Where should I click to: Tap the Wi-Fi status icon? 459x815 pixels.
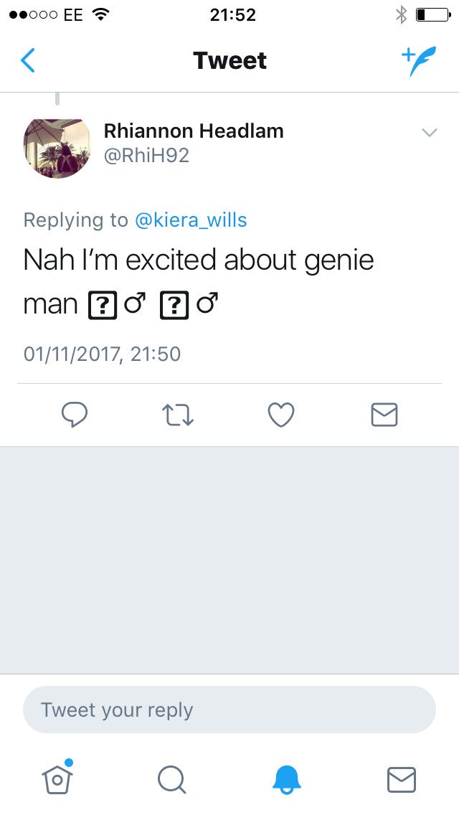tap(100, 14)
